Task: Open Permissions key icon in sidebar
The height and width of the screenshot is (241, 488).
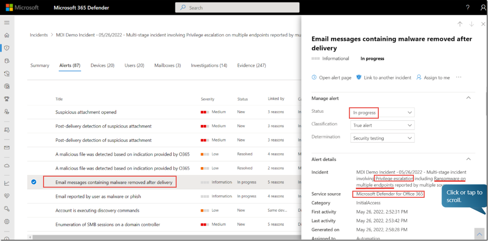Action: click(x=7, y=209)
